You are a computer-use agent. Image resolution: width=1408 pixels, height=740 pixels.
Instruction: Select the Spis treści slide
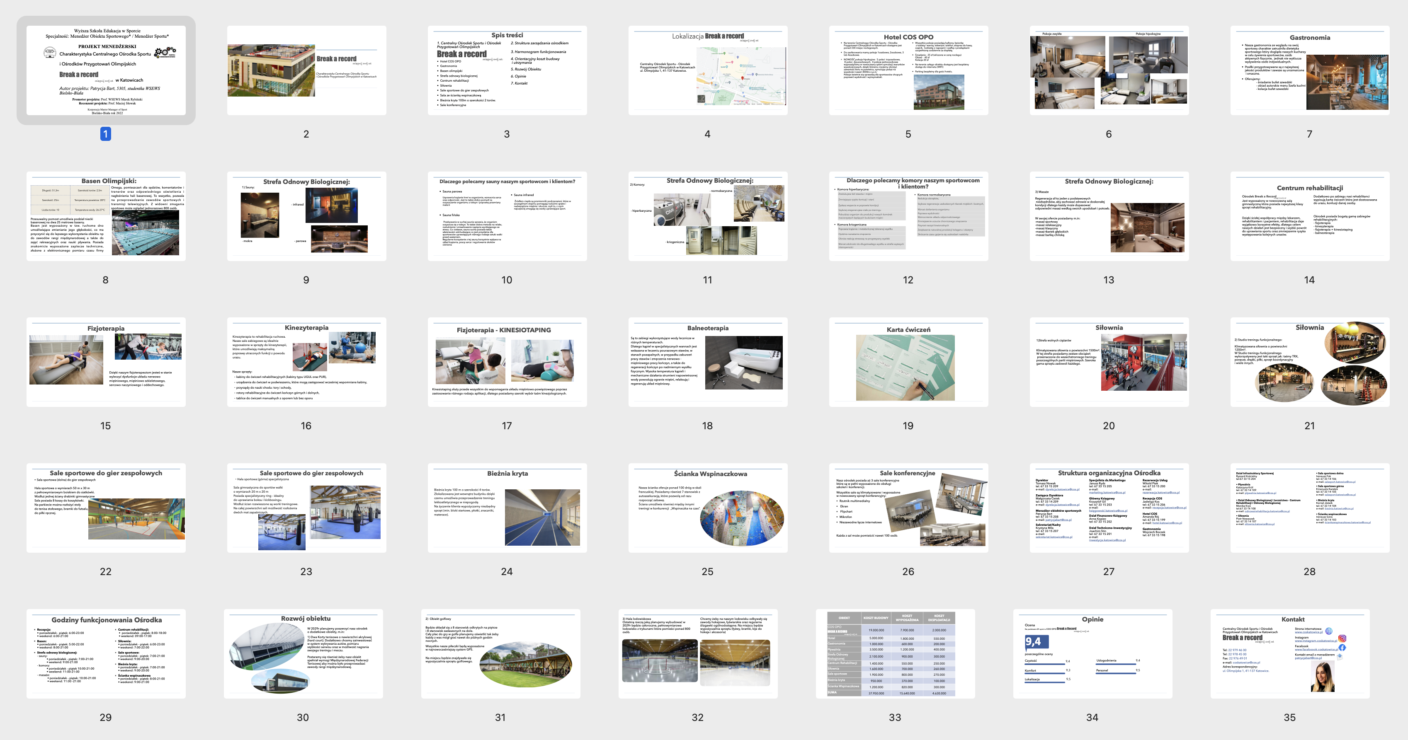507,70
